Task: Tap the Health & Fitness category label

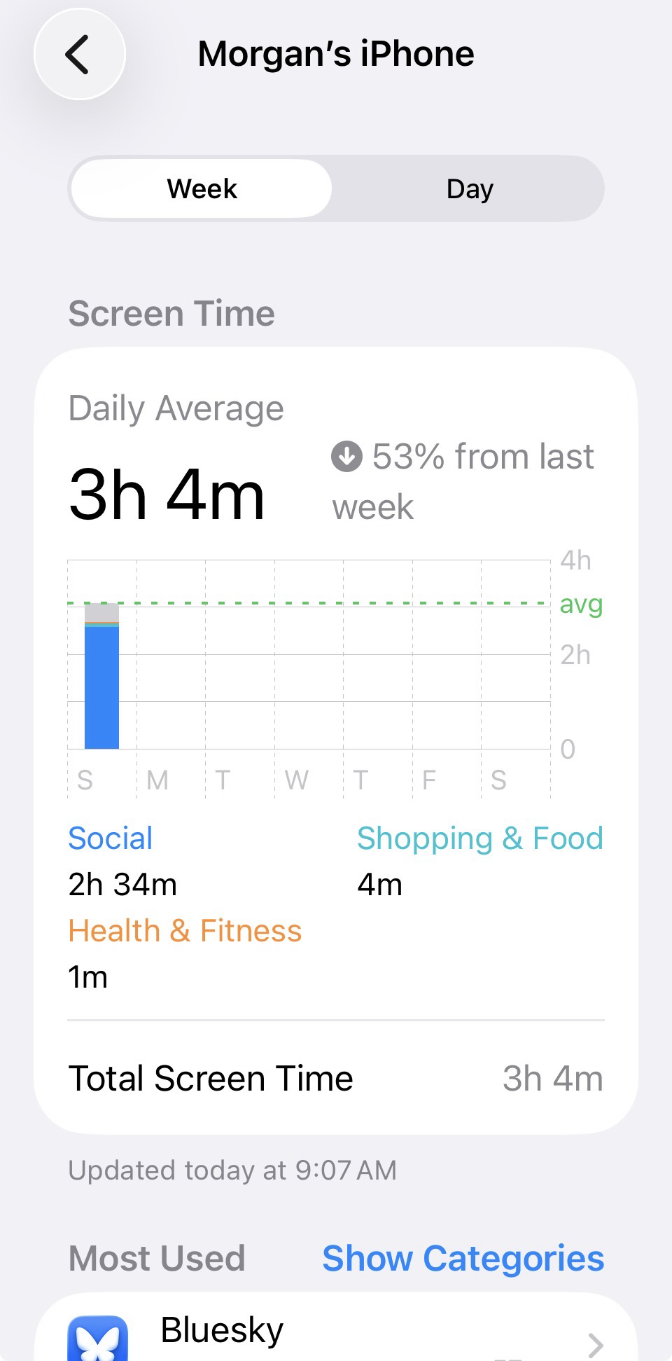Action: (185, 931)
